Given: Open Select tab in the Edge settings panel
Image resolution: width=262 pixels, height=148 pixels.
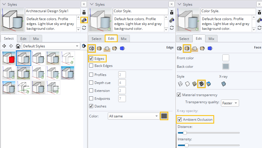Looking at the screenshot, I should tap(96, 39).
